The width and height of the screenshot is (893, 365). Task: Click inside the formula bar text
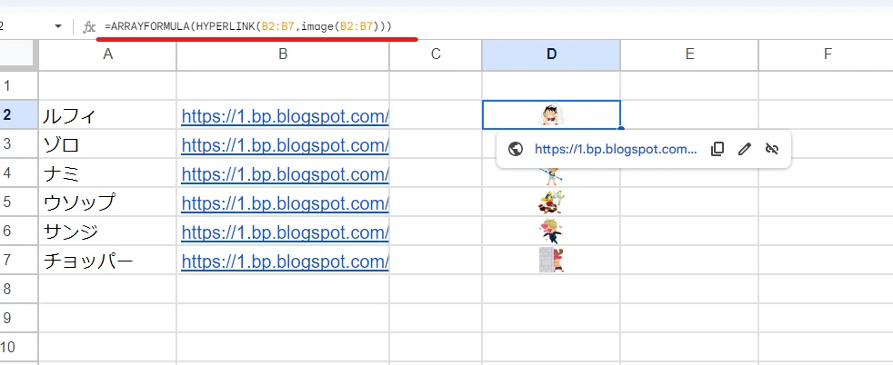(x=248, y=26)
